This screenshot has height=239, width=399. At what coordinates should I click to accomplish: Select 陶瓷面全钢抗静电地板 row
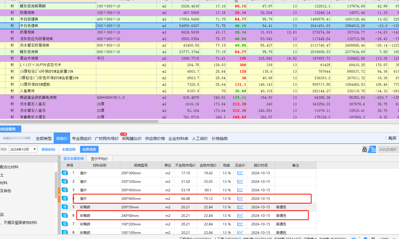coord(199,98)
